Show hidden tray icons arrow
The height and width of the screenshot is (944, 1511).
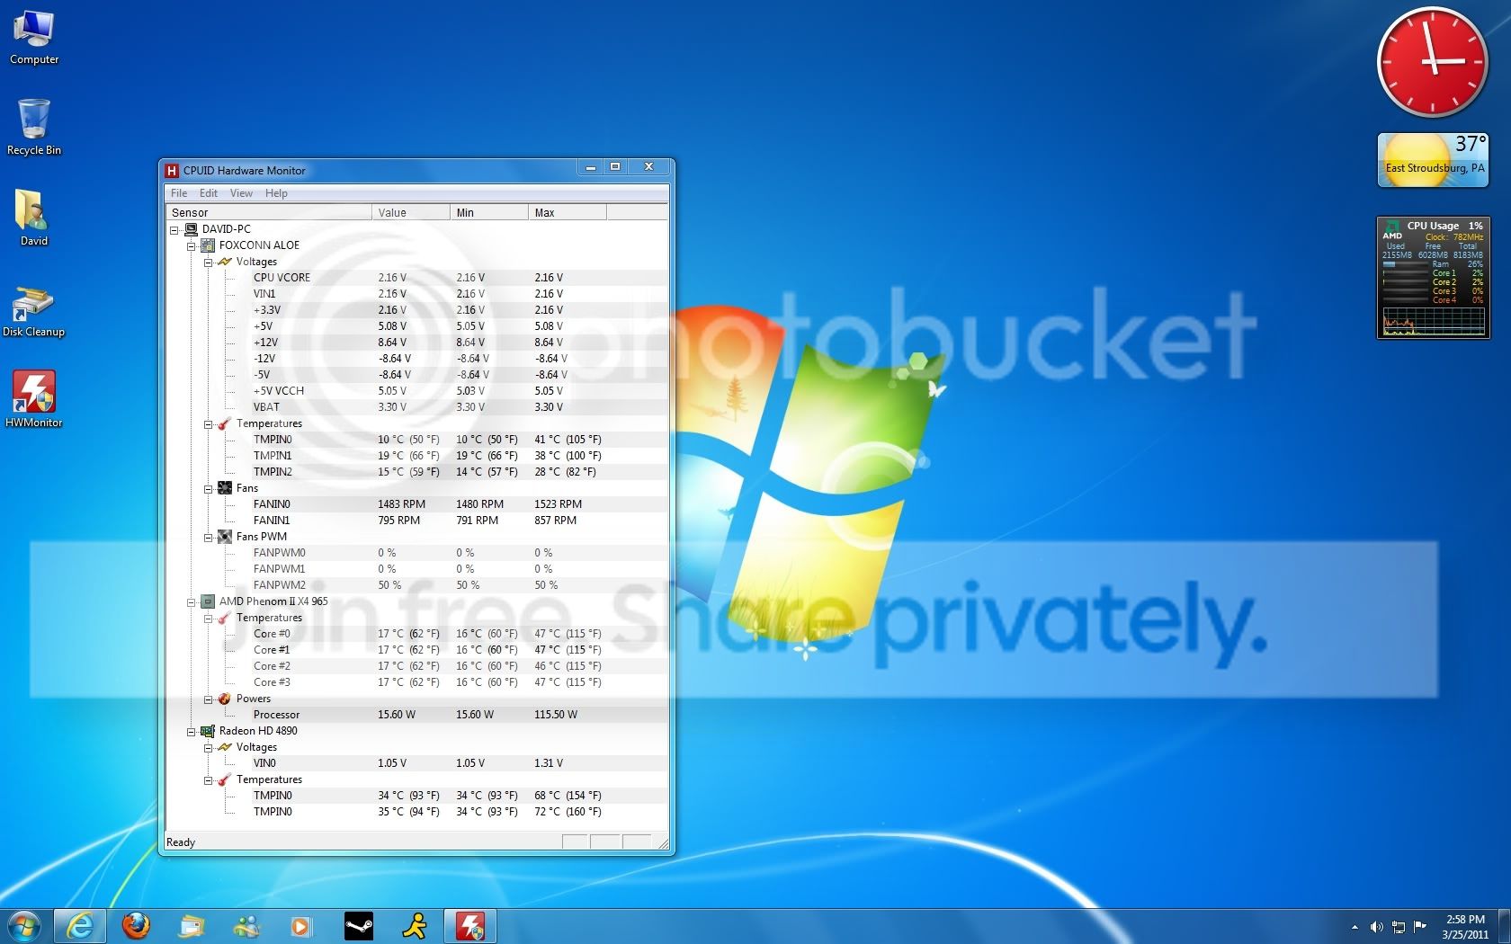coord(1355,927)
